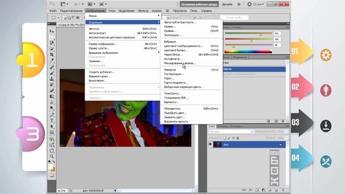Select the Crop tool
Viewport: 345px width, 194px height.
(52, 54)
